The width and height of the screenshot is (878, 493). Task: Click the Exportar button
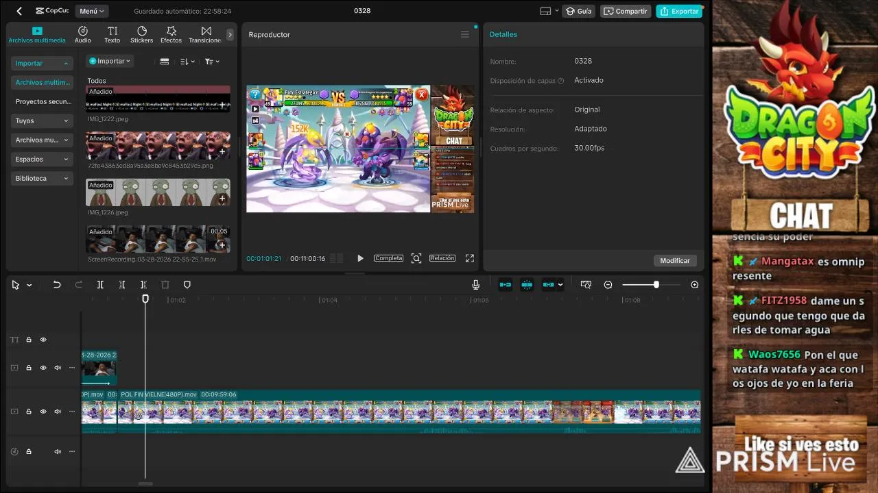(680, 11)
